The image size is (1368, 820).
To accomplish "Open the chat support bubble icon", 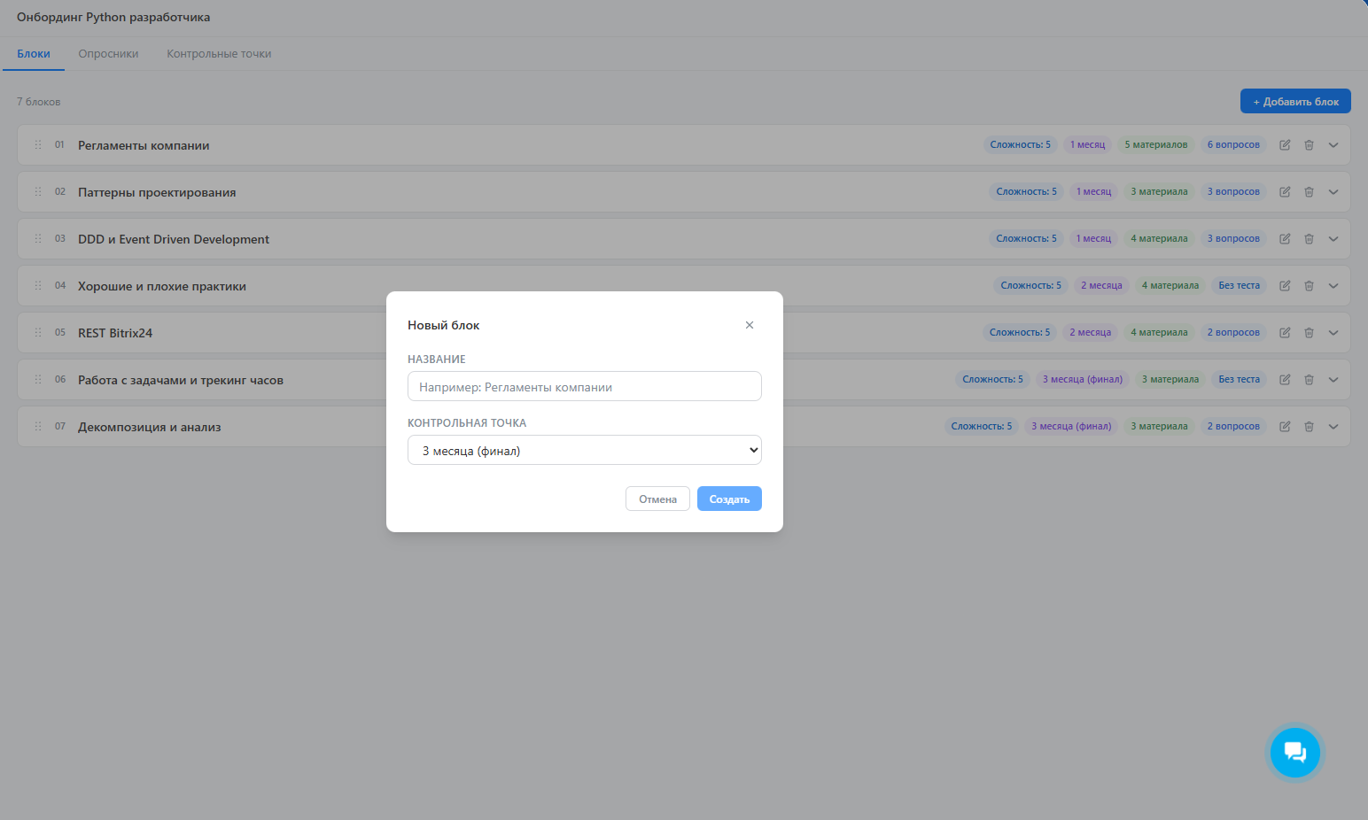I will click(x=1294, y=753).
